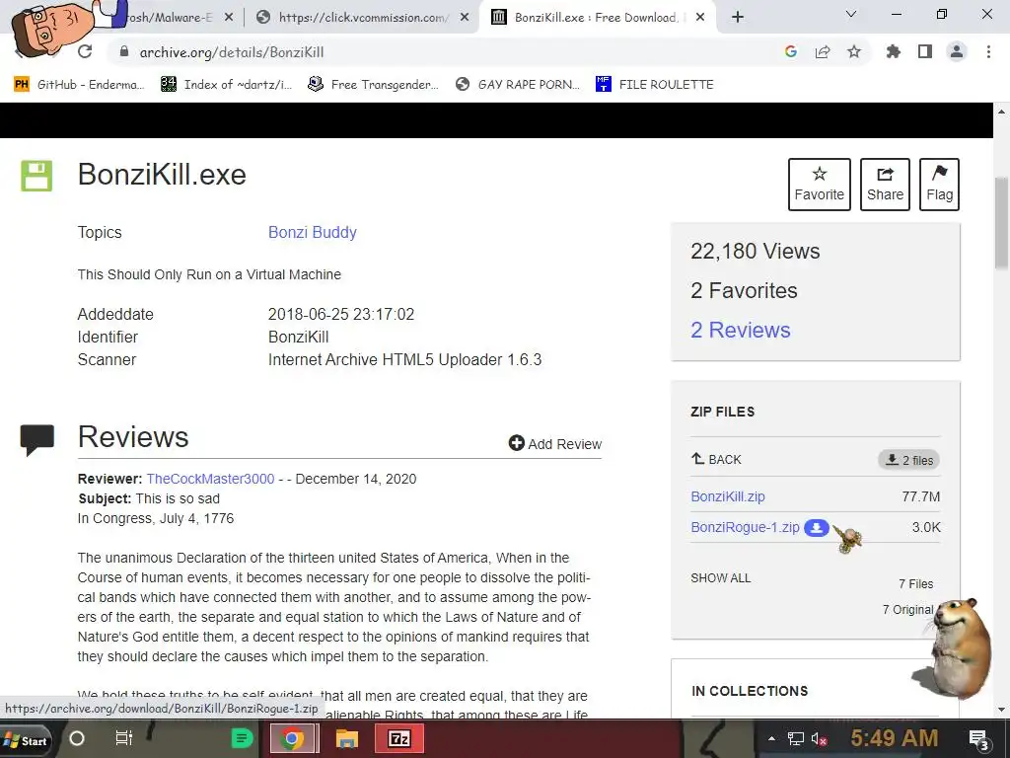Open GitHub - Enderma bookmark
The height and width of the screenshot is (758, 1010).
click(x=79, y=85)
